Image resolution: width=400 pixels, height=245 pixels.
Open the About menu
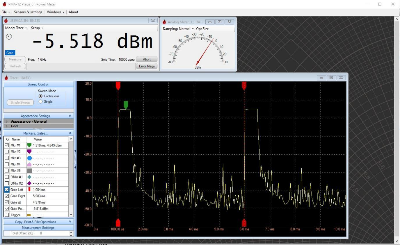73,12
